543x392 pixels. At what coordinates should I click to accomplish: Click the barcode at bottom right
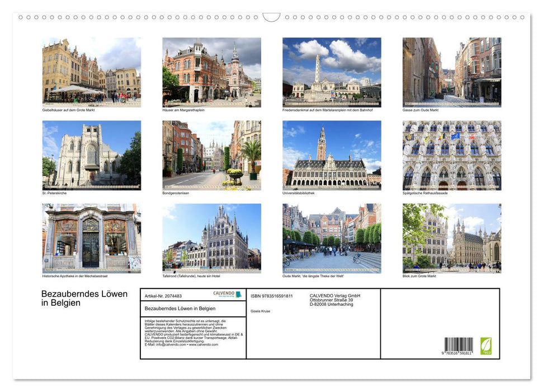coord(459,346)
